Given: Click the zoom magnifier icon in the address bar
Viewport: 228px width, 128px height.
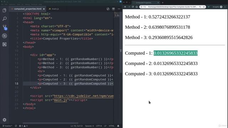Looking at the screenshot, I should (200, 7).
